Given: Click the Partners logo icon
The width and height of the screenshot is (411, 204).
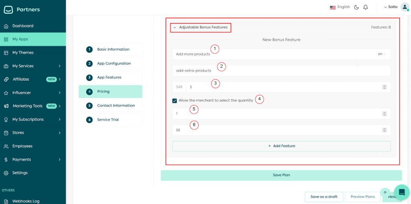Looking at the screenshot, I should coord(8,10).
